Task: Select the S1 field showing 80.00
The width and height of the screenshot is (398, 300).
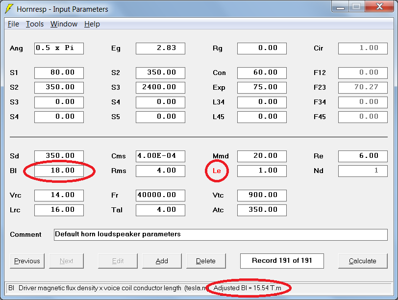Action: [x=59, y=73]
